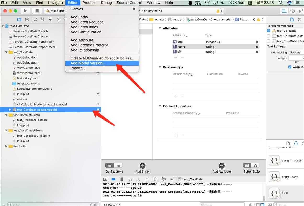Clear the console with trash icon
Viewport: 304px width, 206px height.
point(250,205)
